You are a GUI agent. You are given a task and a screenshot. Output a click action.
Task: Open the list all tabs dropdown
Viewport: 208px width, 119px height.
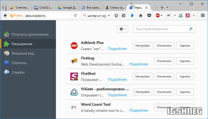point(167,7)
